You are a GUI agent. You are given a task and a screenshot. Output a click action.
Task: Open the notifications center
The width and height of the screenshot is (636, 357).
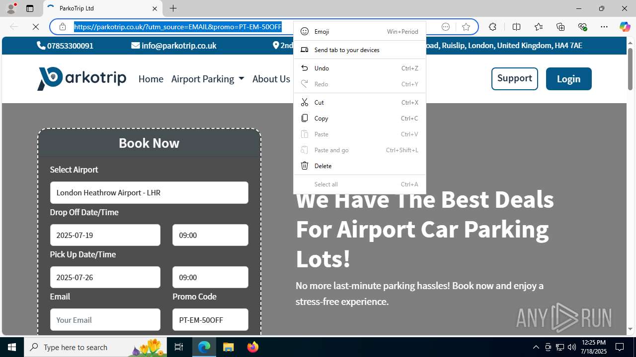pyautogui.click(x=620, y=347)
